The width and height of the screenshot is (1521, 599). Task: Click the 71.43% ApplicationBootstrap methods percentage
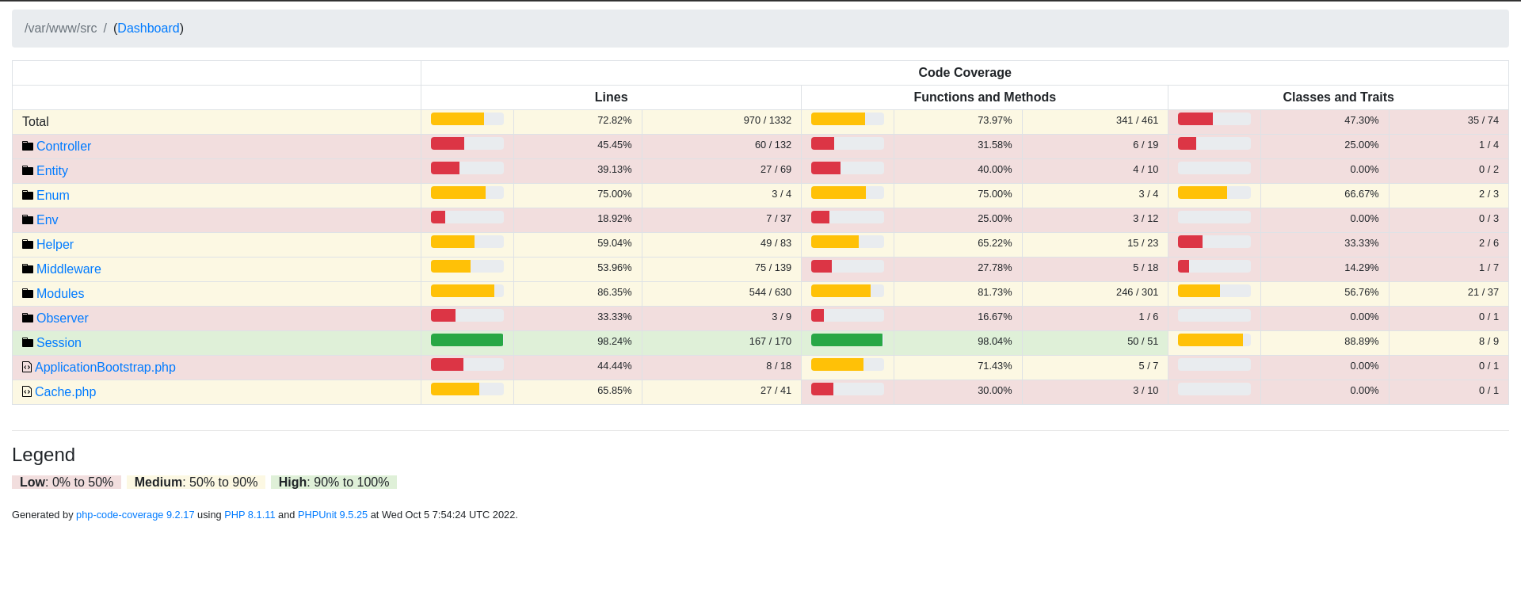[x=995, y=366]
